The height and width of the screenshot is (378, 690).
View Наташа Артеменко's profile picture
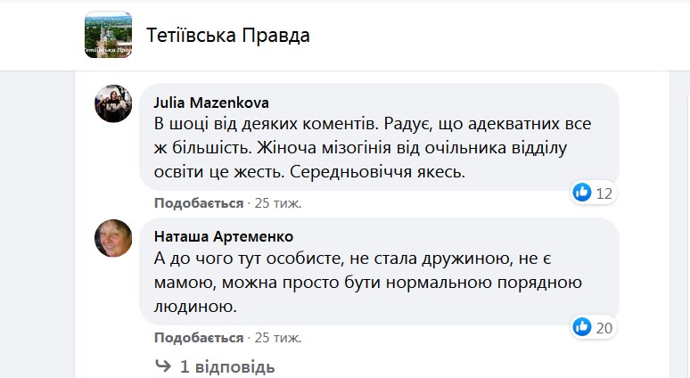tap(113, 238)
